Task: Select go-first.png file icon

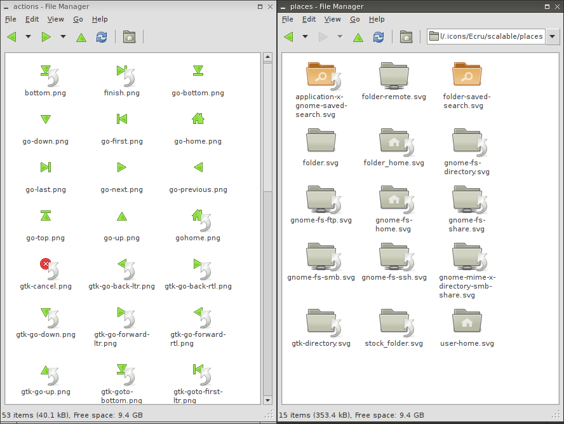Action: click(122, 119)
